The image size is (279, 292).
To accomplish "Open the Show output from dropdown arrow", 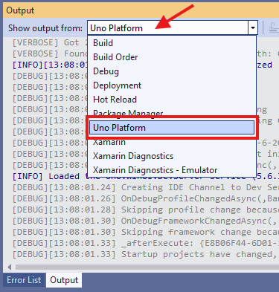I will point(253,27).
